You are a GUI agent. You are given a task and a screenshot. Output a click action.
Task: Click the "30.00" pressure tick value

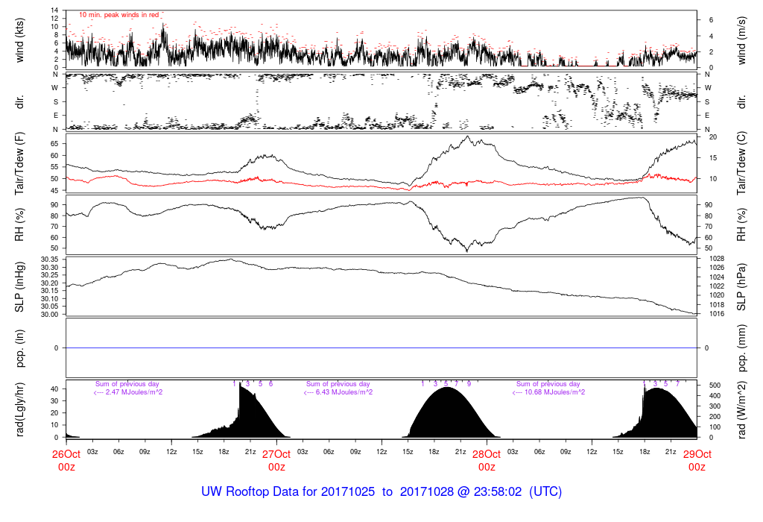(50, 315)
